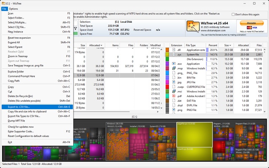The width and height of the screenshot is (269, 168).
Task: Click the orange .dll color swatch
Action: click(x=167, y=50)
